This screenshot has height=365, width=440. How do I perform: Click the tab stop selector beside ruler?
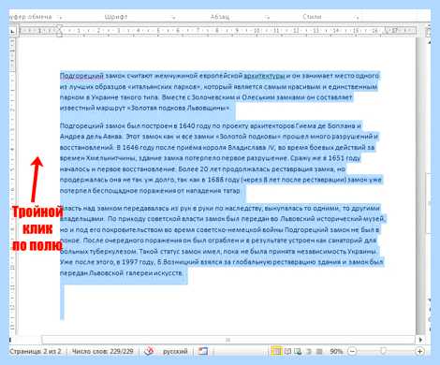pyautogui.click(x=12, y=31)
